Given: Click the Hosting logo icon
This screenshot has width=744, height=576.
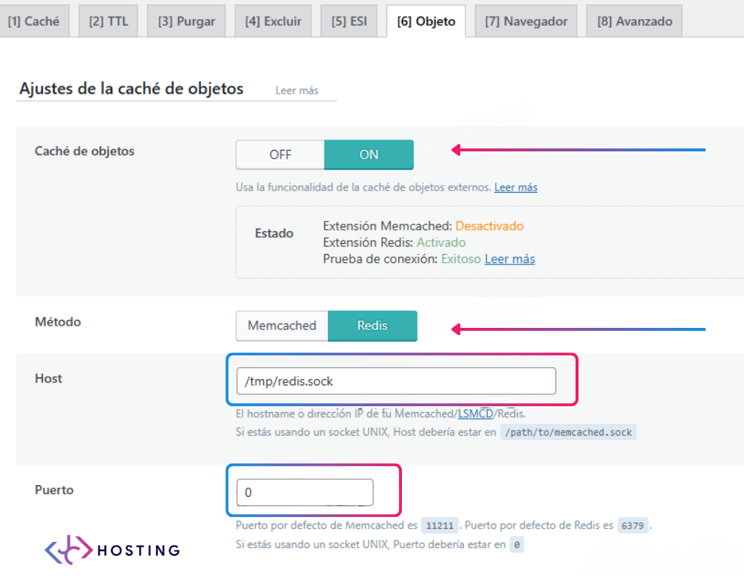Looking at the screenshot, I should point(69,549).
